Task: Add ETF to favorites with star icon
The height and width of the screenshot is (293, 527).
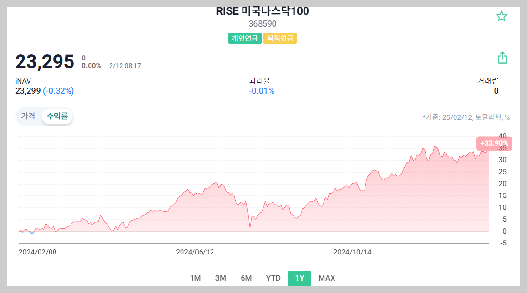Action: click(x=501, y=16)
